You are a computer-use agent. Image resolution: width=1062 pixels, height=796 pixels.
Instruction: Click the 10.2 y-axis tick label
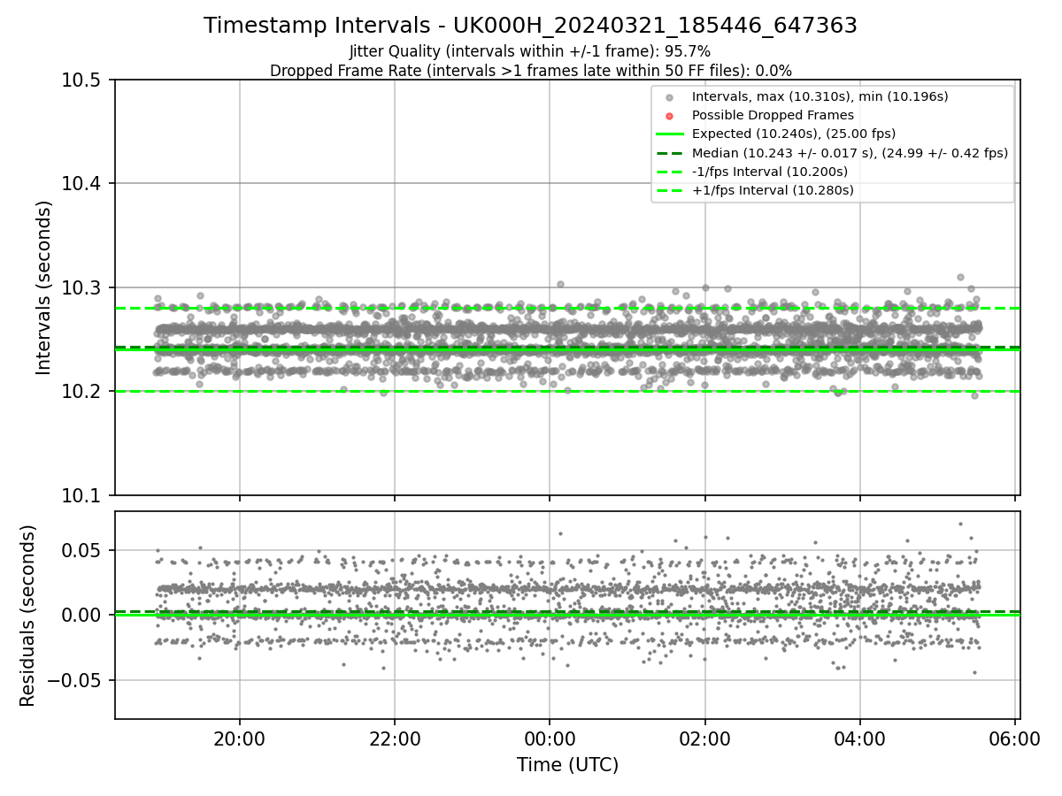click(83, 392)
